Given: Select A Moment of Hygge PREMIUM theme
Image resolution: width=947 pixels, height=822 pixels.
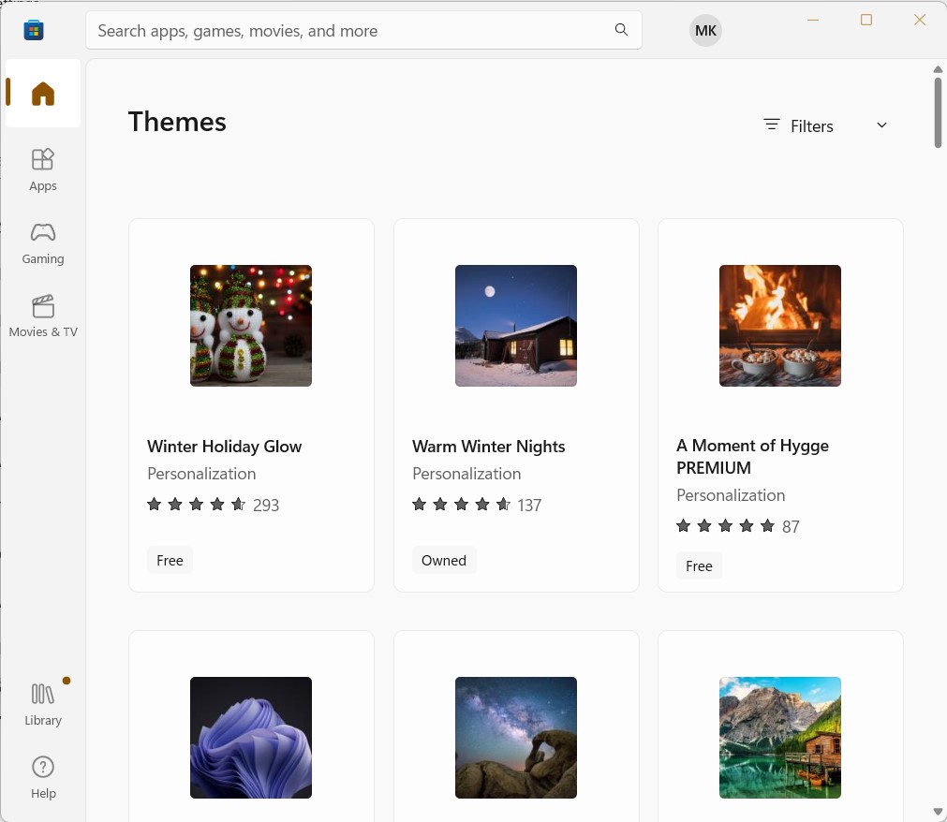Looking at the screenshot, I should (780, 405).
